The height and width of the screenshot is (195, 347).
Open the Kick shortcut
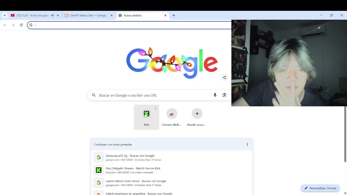pyautogui.click(x=146, y=117)
